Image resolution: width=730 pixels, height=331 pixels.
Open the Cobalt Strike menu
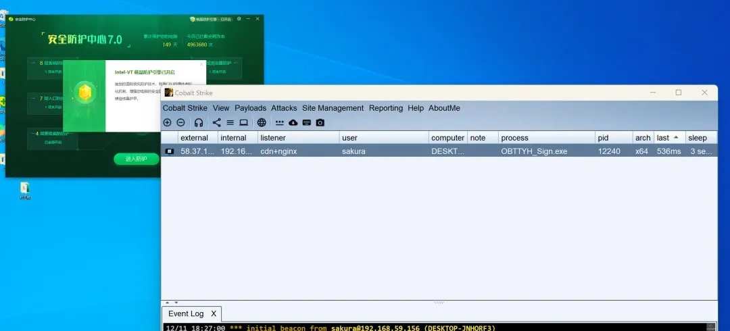point(185,108)
